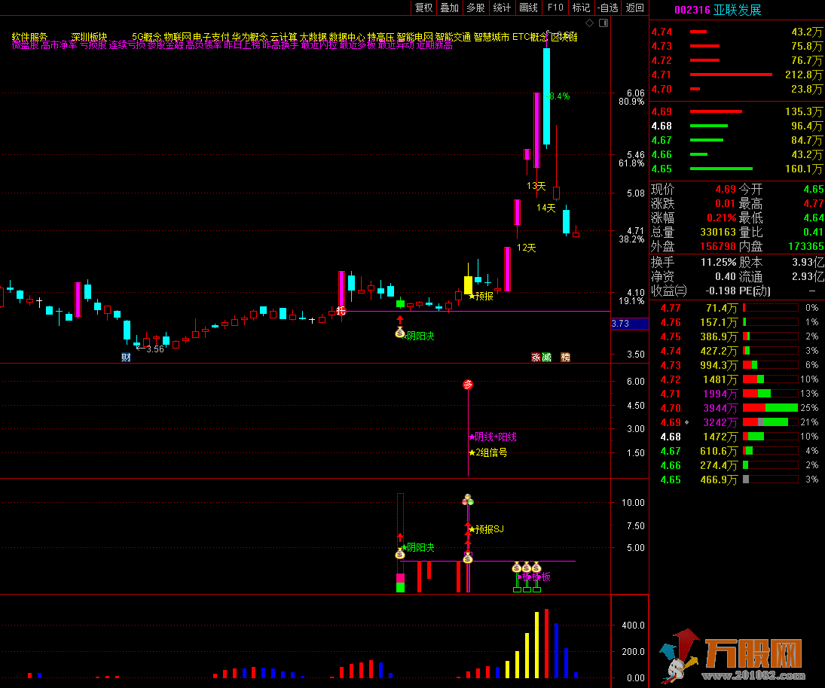Select buy order row at 4.68
825x688 pixels.
[737, 126]
